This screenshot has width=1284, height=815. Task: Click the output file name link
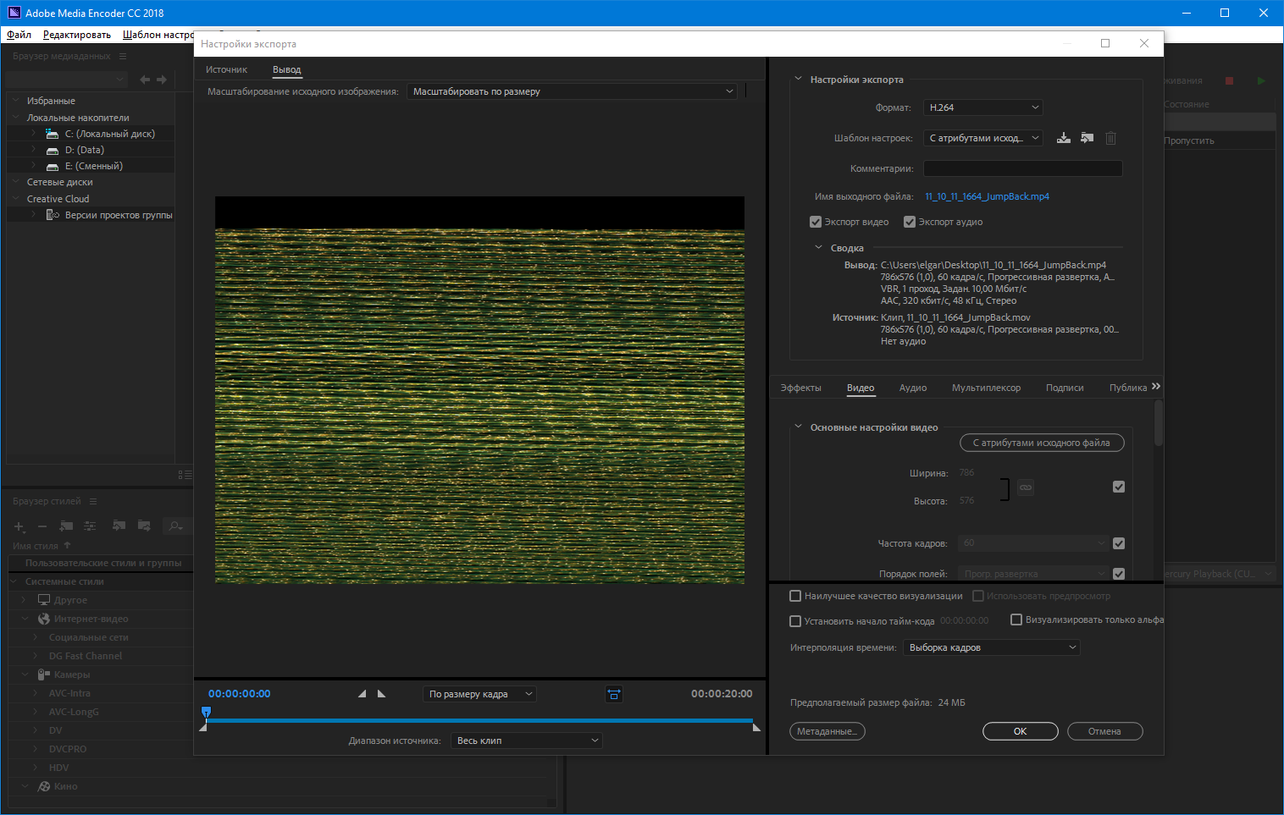pos(987,196)
